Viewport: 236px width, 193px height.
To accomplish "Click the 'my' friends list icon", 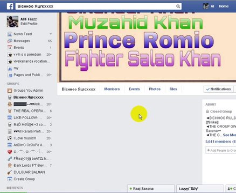I will coord(10,68).
